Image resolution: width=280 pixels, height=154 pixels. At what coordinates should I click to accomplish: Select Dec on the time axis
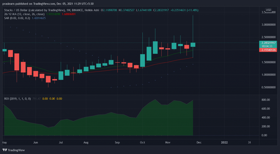(x=199, y=142)
